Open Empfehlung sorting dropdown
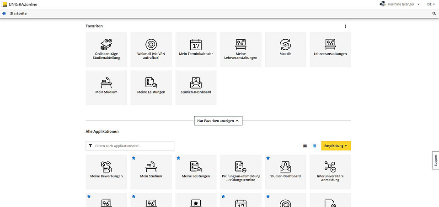 point(336,146)
